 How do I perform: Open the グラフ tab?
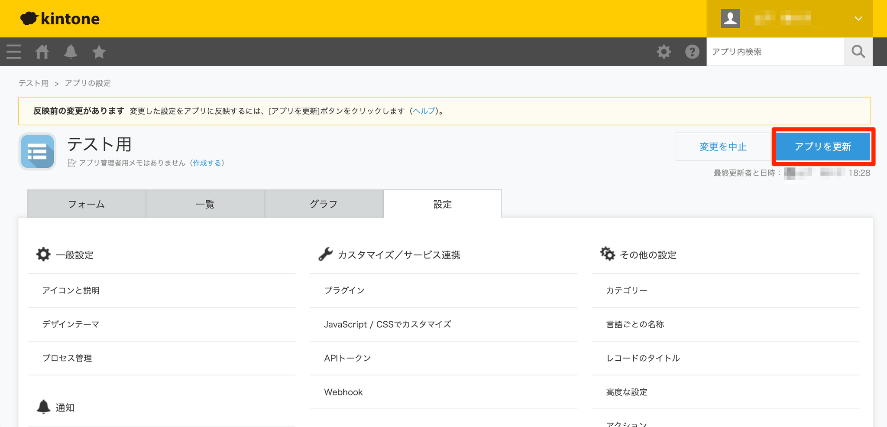(x=324, y=204)
